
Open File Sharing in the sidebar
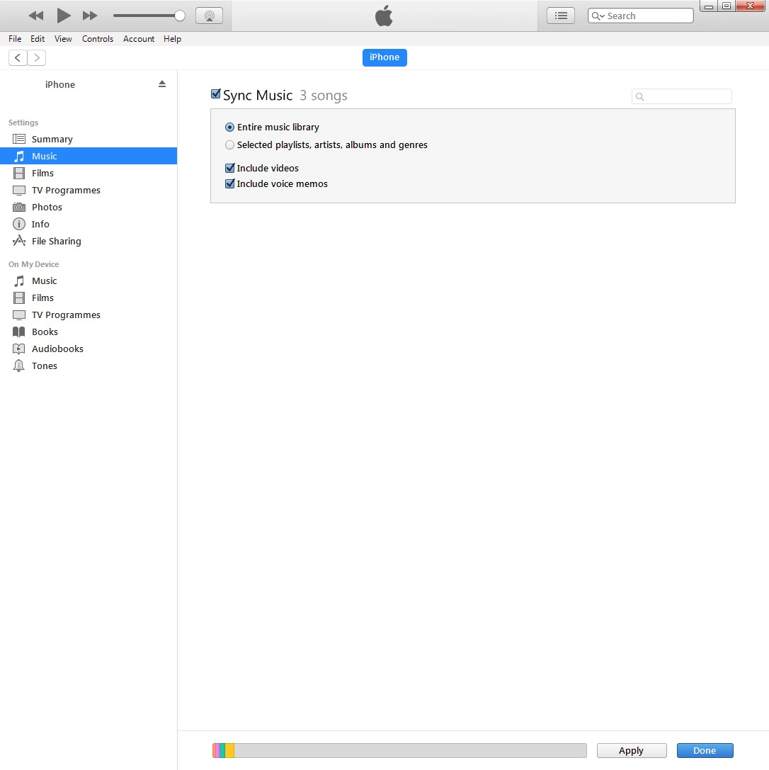point(56,241)
